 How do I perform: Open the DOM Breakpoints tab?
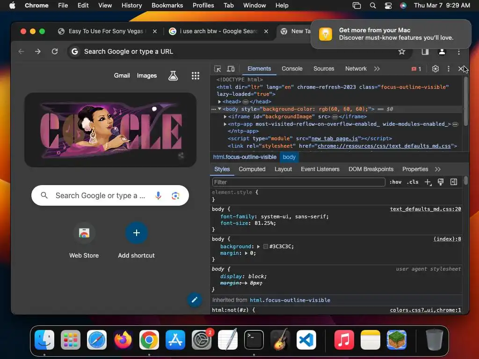point(371,169)
